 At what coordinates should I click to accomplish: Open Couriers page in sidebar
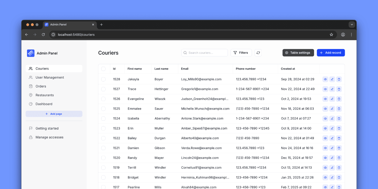pyautogui.click(x=54, y=69)
